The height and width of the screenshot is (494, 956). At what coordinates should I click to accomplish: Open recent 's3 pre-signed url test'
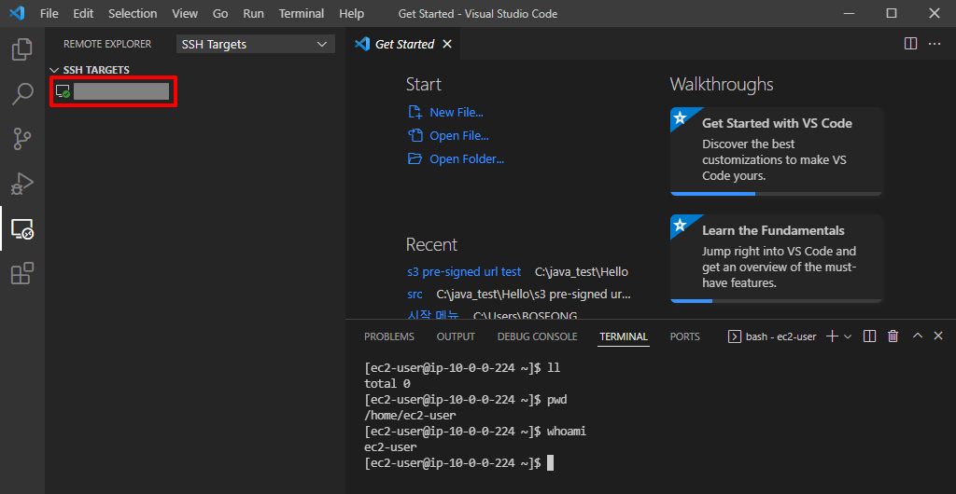coord(464,272)
